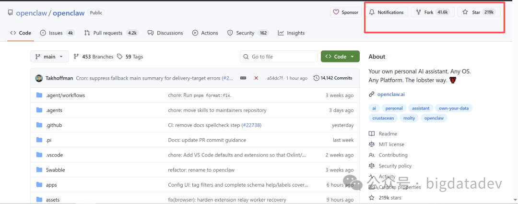Viewport: 518px width, 204px height.
Task: Open the openclaw repository name link
Action: pyautogui.click(x=69, y=13)
